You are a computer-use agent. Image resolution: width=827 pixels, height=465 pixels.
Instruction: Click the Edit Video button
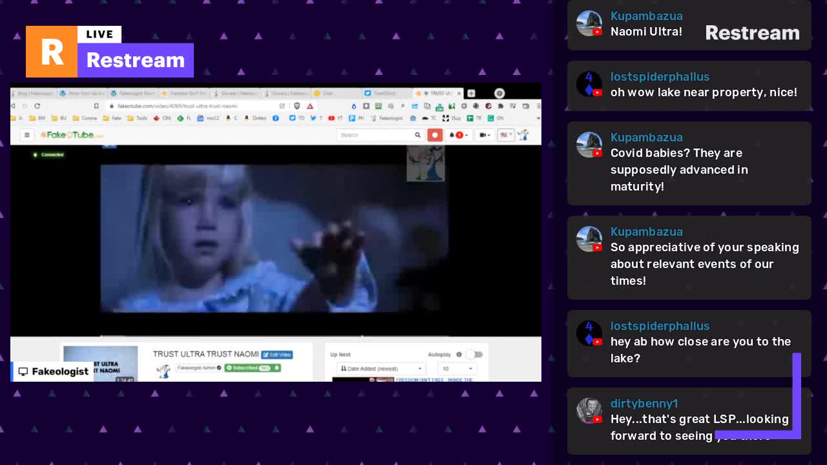pyautogui.click(x=277, y=355)
